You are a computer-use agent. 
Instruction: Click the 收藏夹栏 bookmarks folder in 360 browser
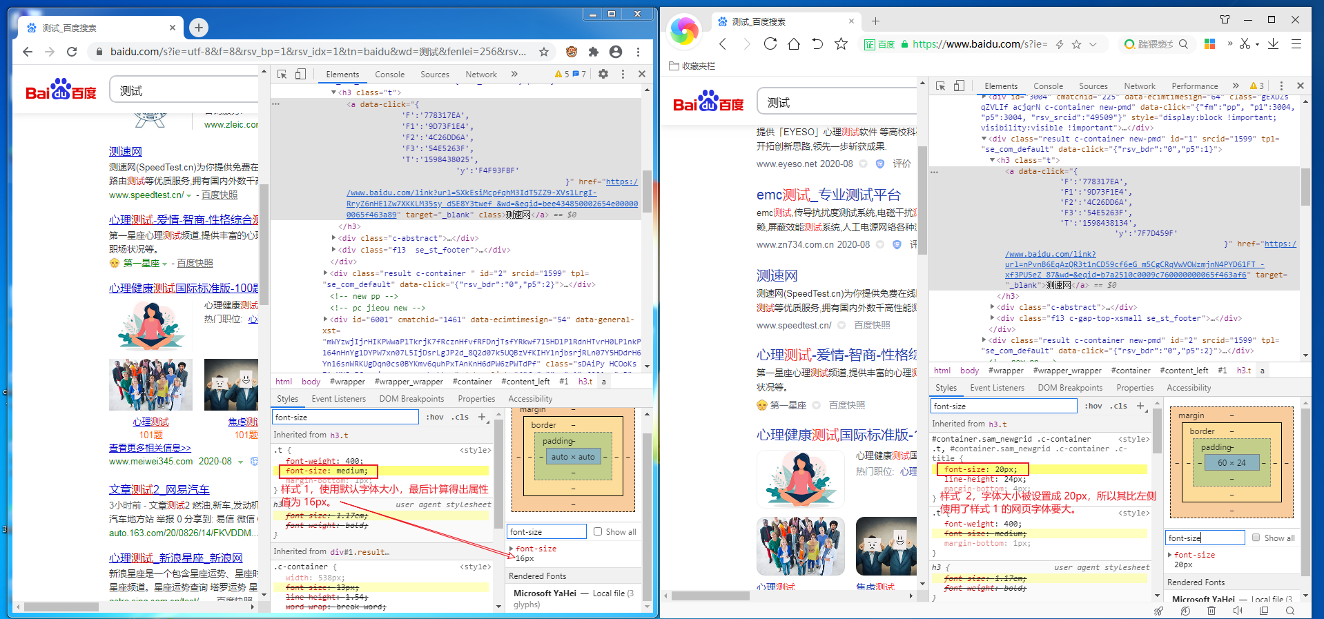coord(692,66)
